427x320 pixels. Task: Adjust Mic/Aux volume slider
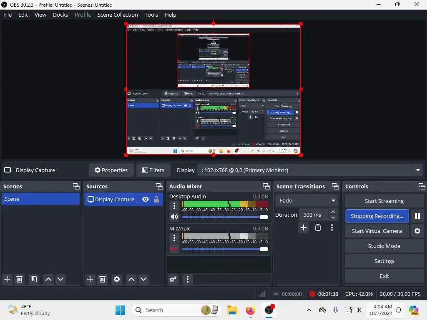point(225,249)
